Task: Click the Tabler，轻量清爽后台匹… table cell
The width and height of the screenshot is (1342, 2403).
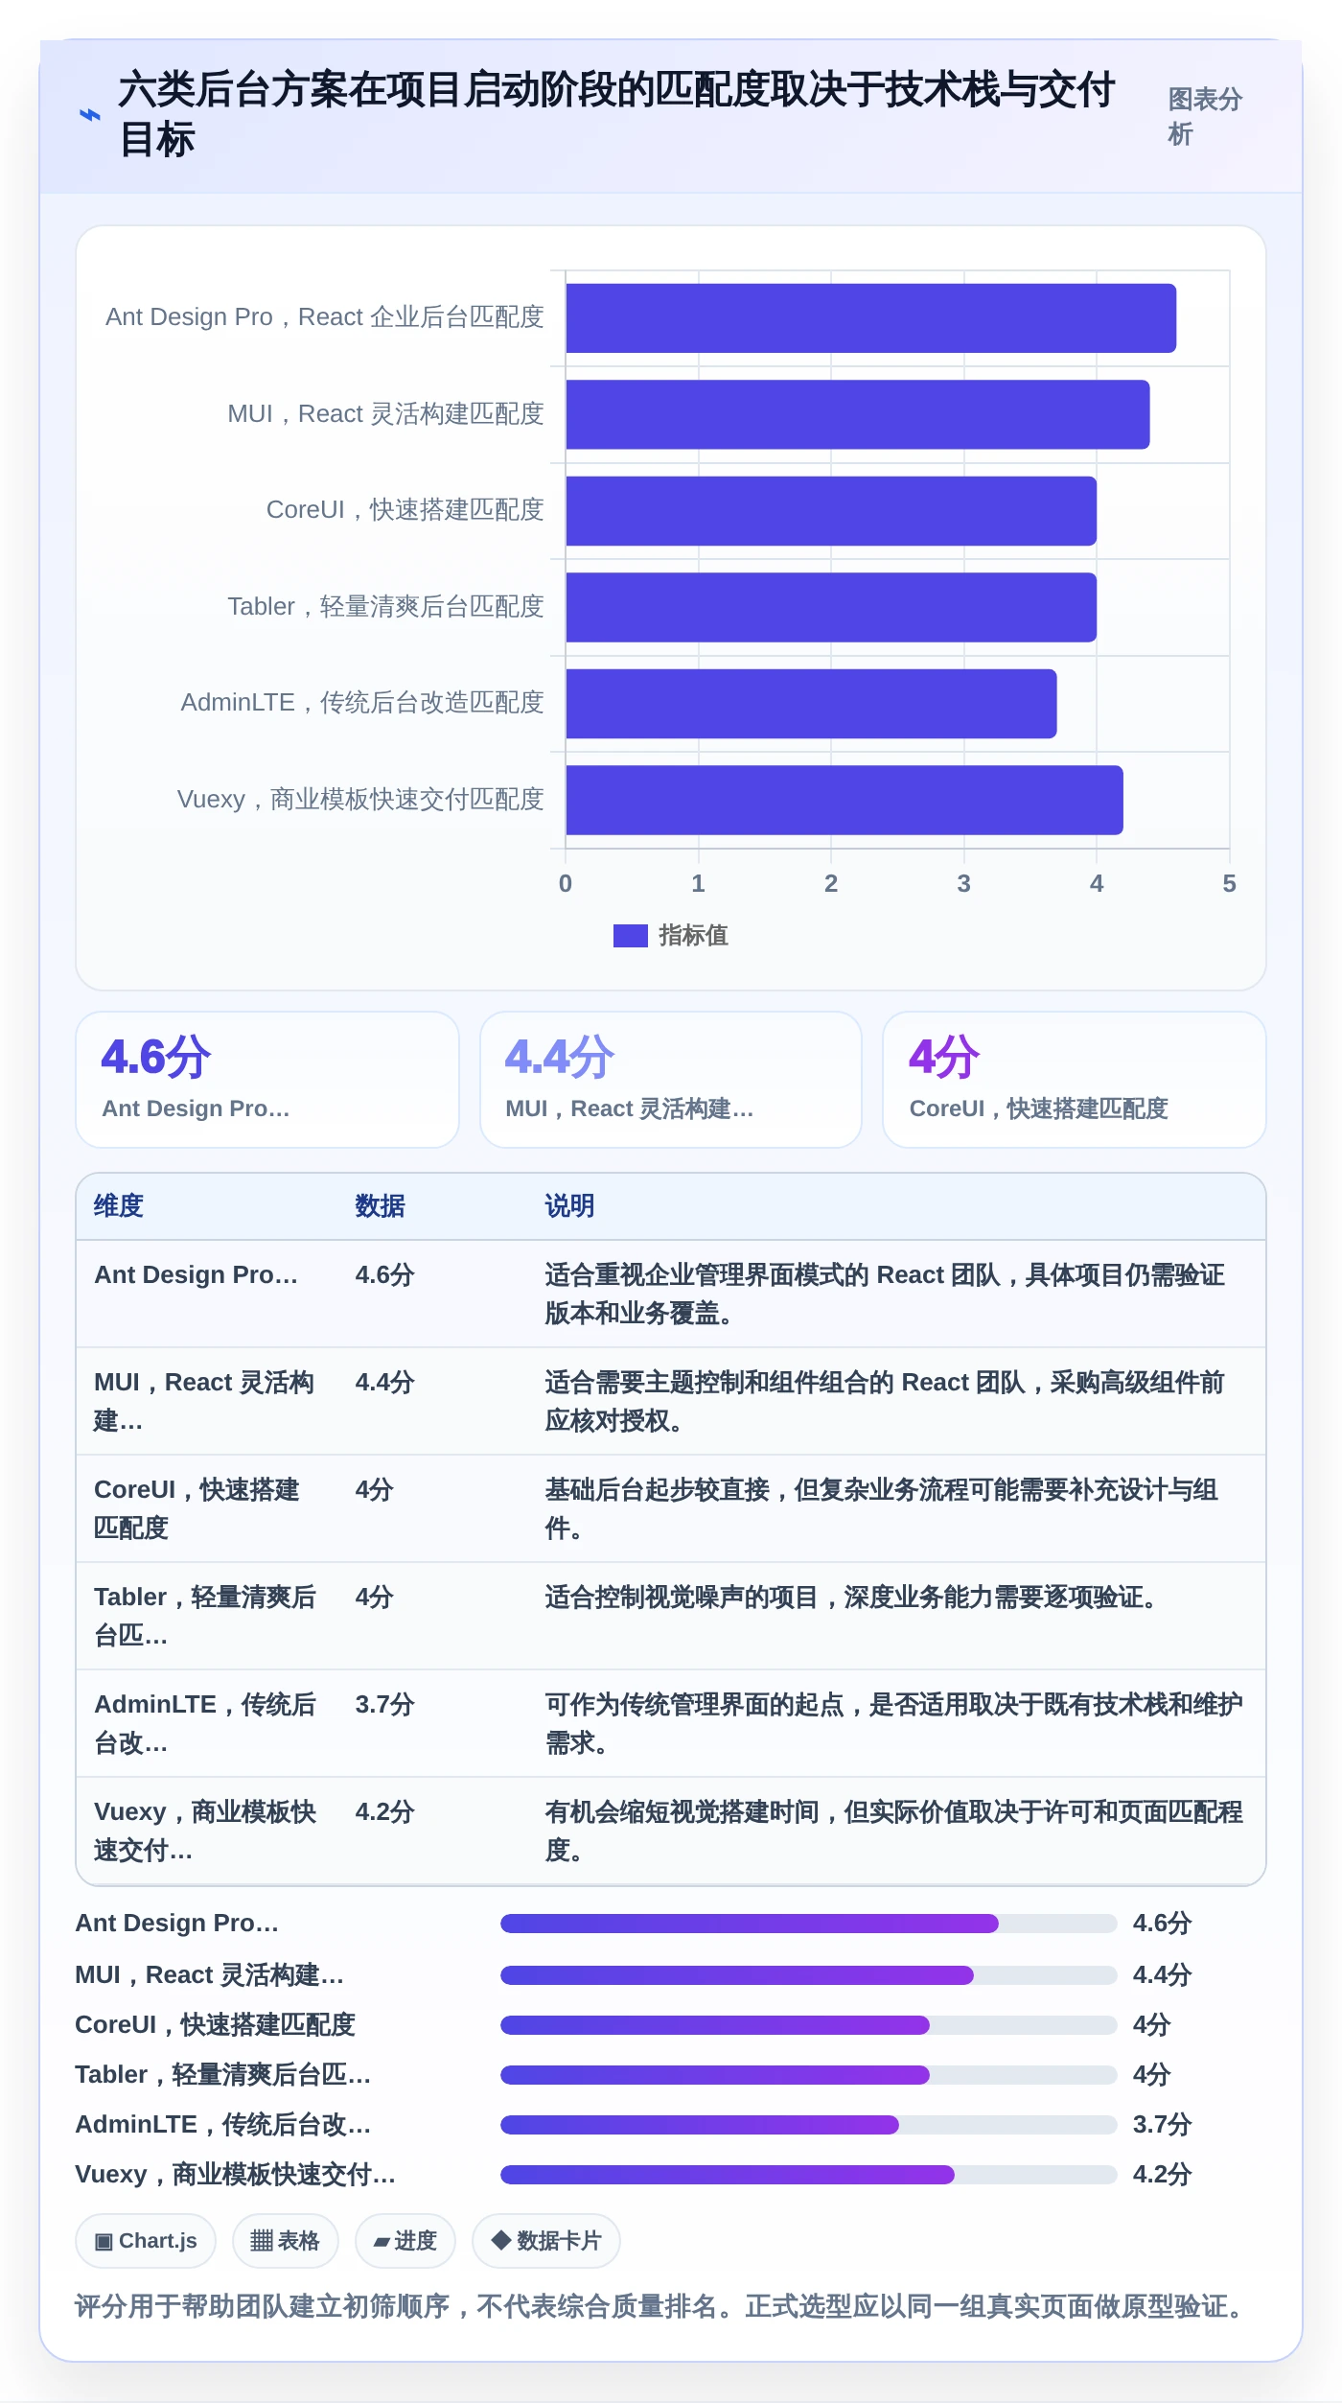Action: point(204,1616)
